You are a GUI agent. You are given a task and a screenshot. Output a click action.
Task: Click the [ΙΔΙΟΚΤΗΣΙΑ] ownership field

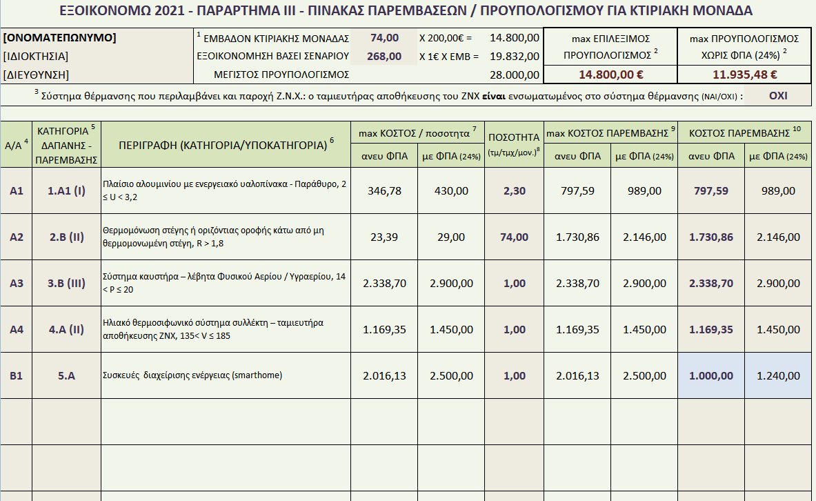pos(97,57)
